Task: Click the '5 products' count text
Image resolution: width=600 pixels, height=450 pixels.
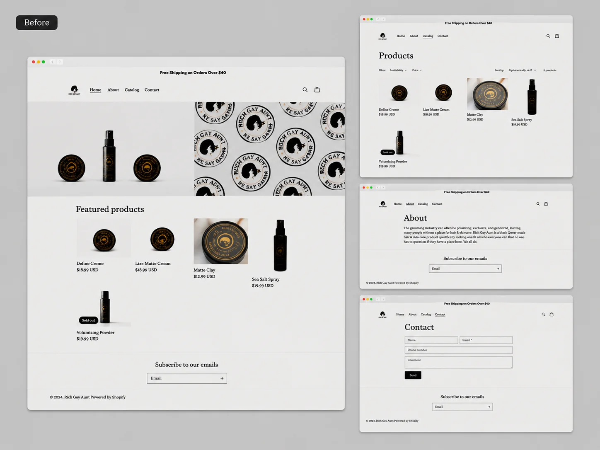Action: [x=550, y=70]
